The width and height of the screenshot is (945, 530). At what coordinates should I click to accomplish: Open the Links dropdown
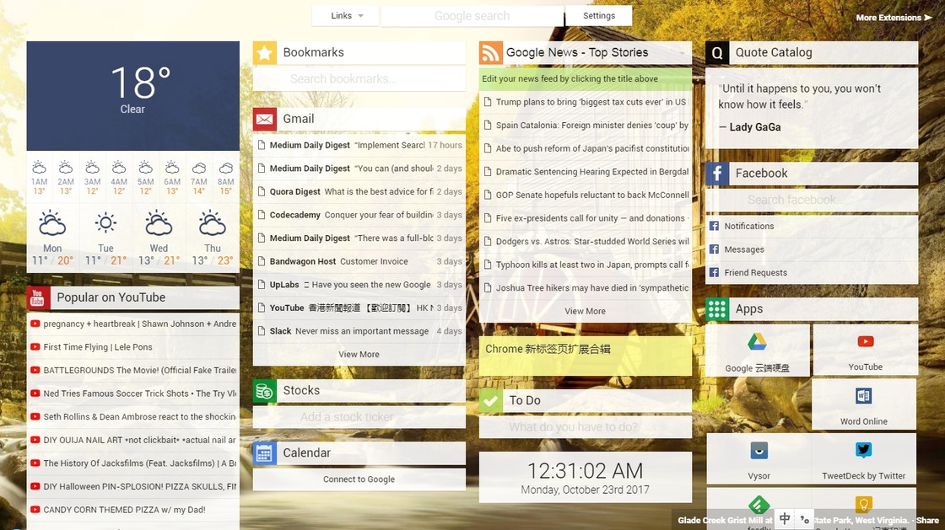(x=345, y=16)
